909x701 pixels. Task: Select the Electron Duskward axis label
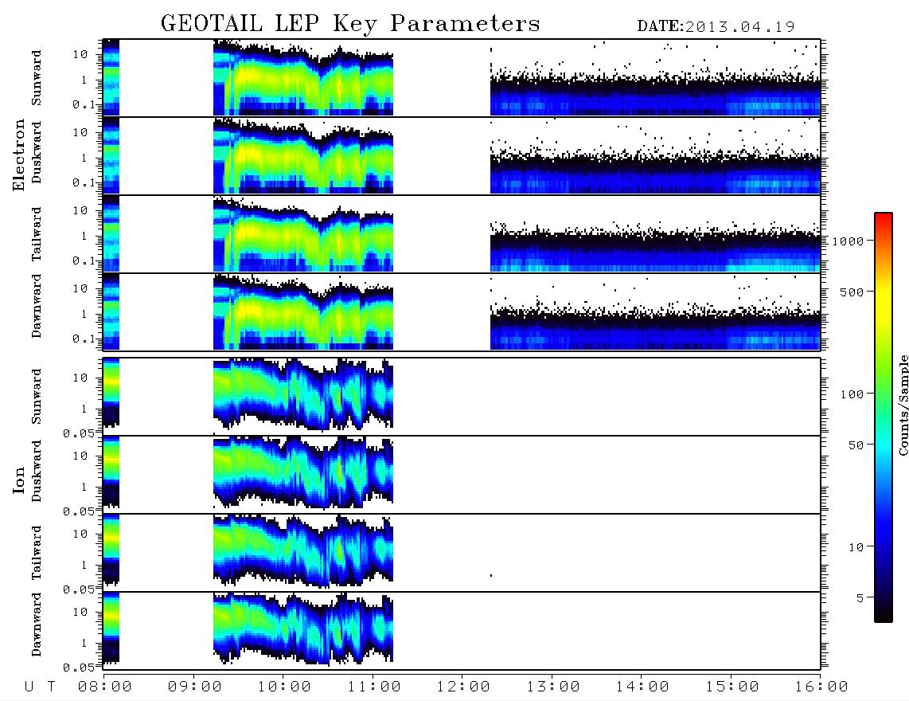click(37, 153)
